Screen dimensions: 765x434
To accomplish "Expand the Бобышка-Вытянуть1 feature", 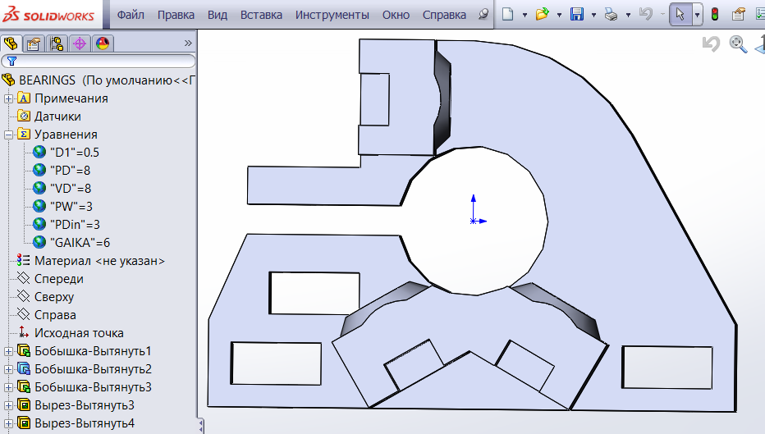I will (x=9, y=351).
